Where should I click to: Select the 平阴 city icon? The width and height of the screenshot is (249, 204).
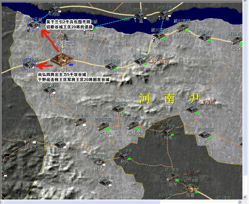tap(34, 25)
